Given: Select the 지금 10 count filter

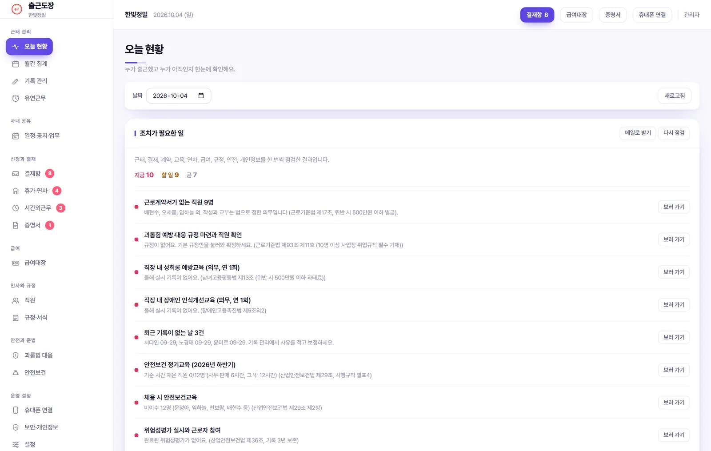Looking at the screenshot, I should pyautogui.click(x=144, y=175).
